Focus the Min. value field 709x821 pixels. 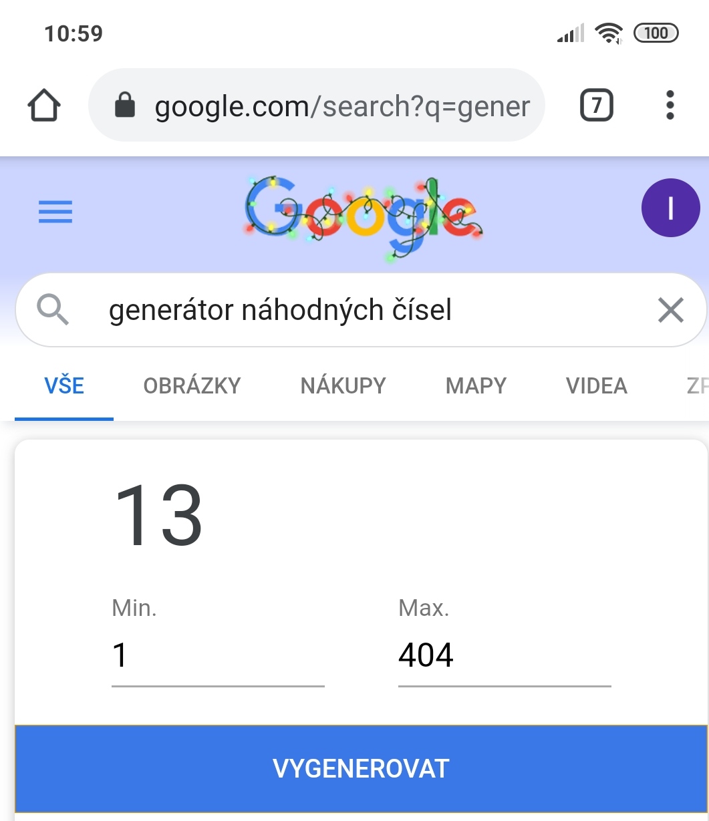[217, 655]
